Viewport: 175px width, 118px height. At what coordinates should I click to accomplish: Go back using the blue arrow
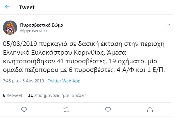pyautogui.click(x=8, y=7)
